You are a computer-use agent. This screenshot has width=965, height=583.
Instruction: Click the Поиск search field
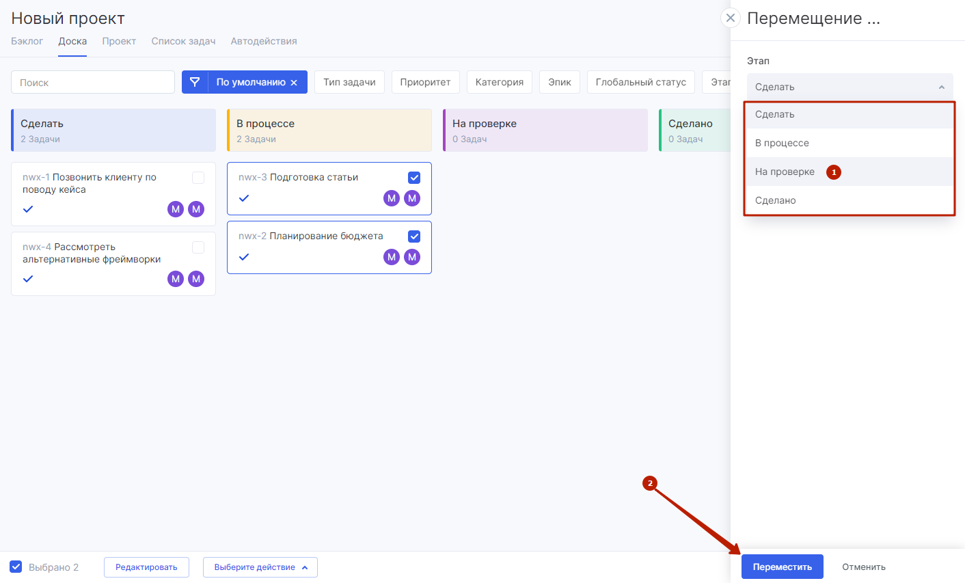[x=93, y=82]
